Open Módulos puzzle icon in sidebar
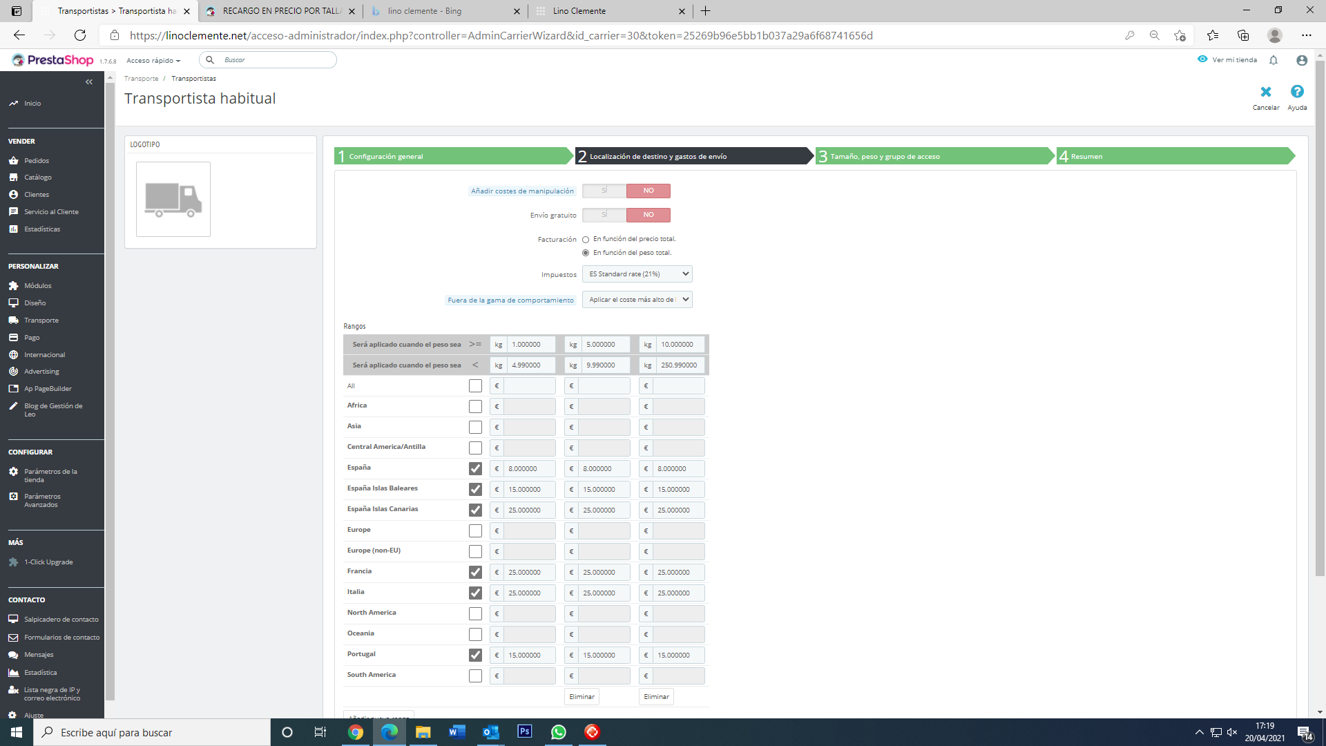Image resolution: width=1326 pixels, height=746 pixels. 14,285
